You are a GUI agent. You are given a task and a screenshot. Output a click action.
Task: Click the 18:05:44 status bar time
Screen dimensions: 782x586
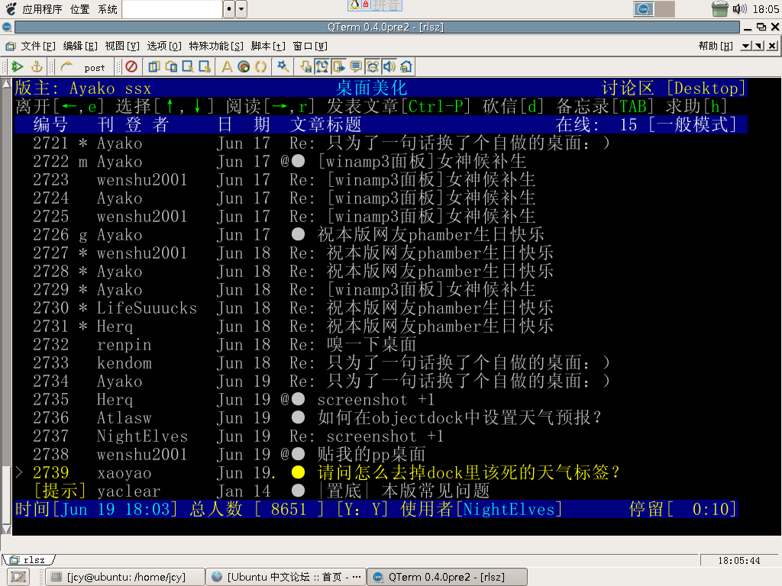[738, 561]
